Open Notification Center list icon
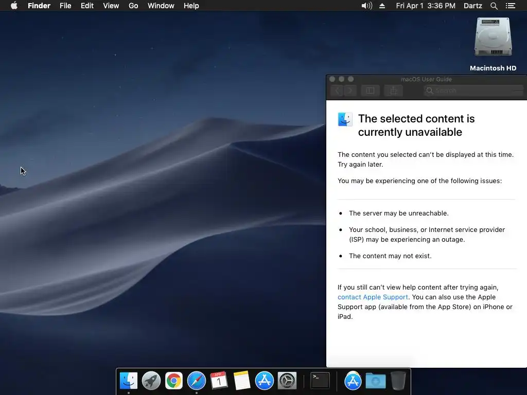This screenshot has width=527, height=395. [x=510, y=6]
